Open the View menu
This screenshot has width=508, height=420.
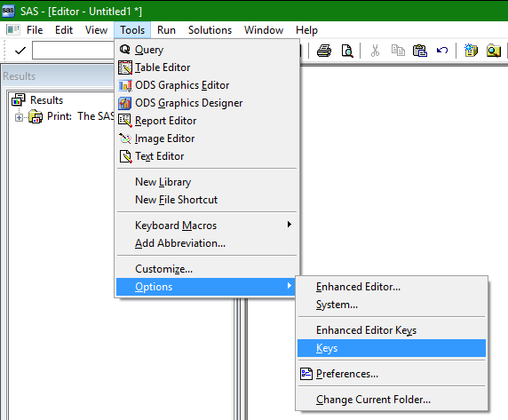coord(96,30)
